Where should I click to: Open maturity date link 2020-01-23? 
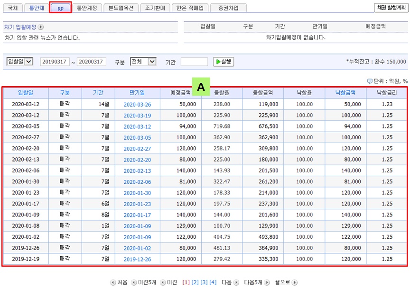pyautogui.click(x=137, y=204)
